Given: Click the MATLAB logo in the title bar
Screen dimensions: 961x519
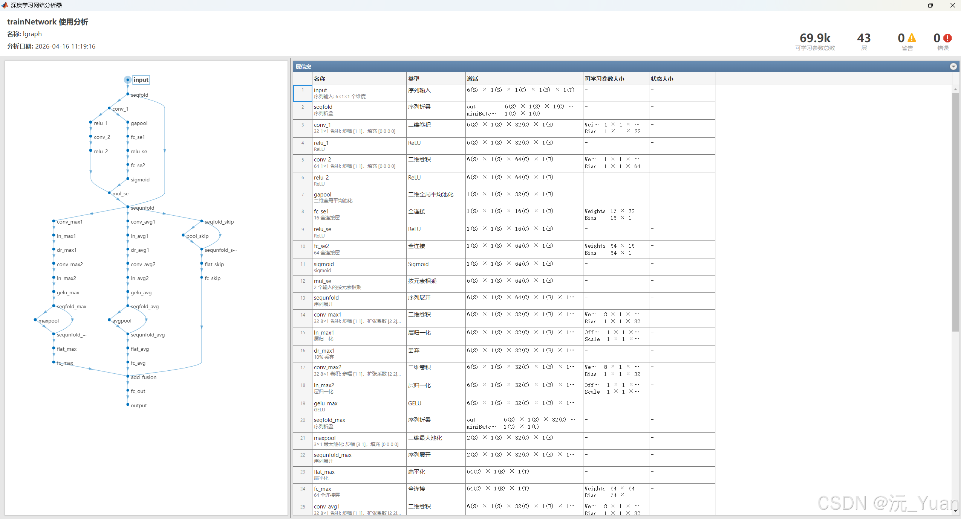Looking at the screenshot, I should tap(5, 5).
